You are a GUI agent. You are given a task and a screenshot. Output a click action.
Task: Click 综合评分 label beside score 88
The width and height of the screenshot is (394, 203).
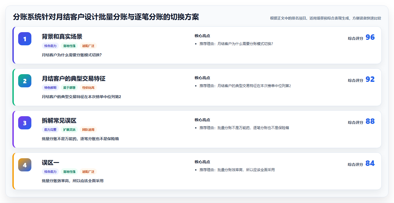click(355, 123)
